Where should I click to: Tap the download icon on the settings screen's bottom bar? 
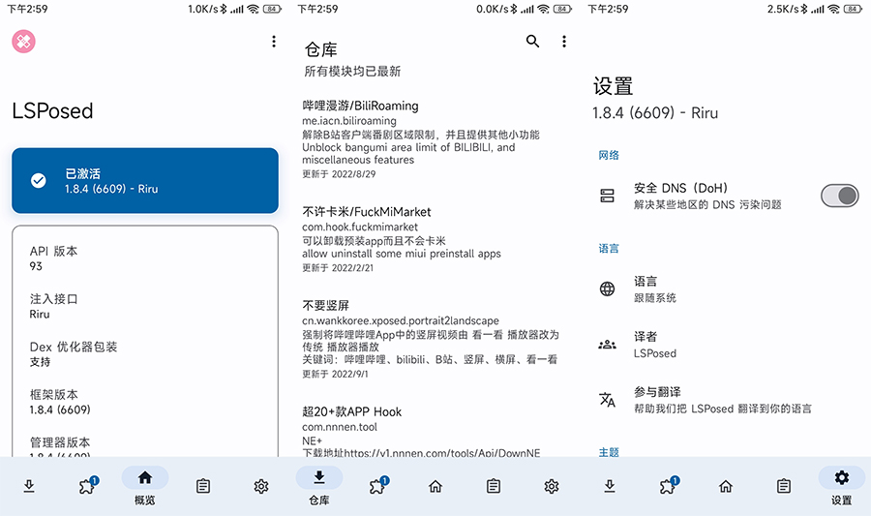click(610, 486)
